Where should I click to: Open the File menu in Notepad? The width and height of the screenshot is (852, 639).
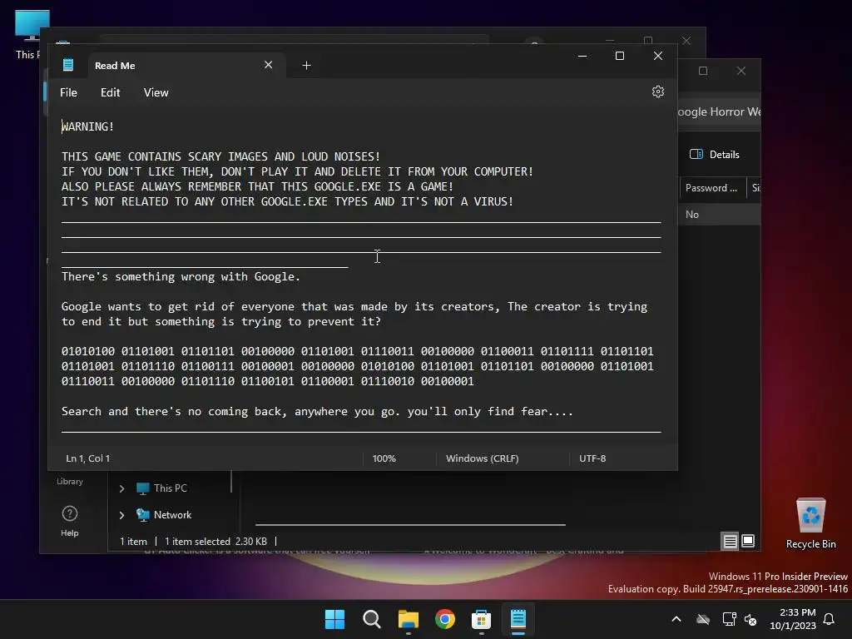(68, 92)
